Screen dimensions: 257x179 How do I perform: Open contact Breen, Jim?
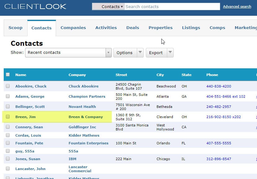(x=25, y=117)
